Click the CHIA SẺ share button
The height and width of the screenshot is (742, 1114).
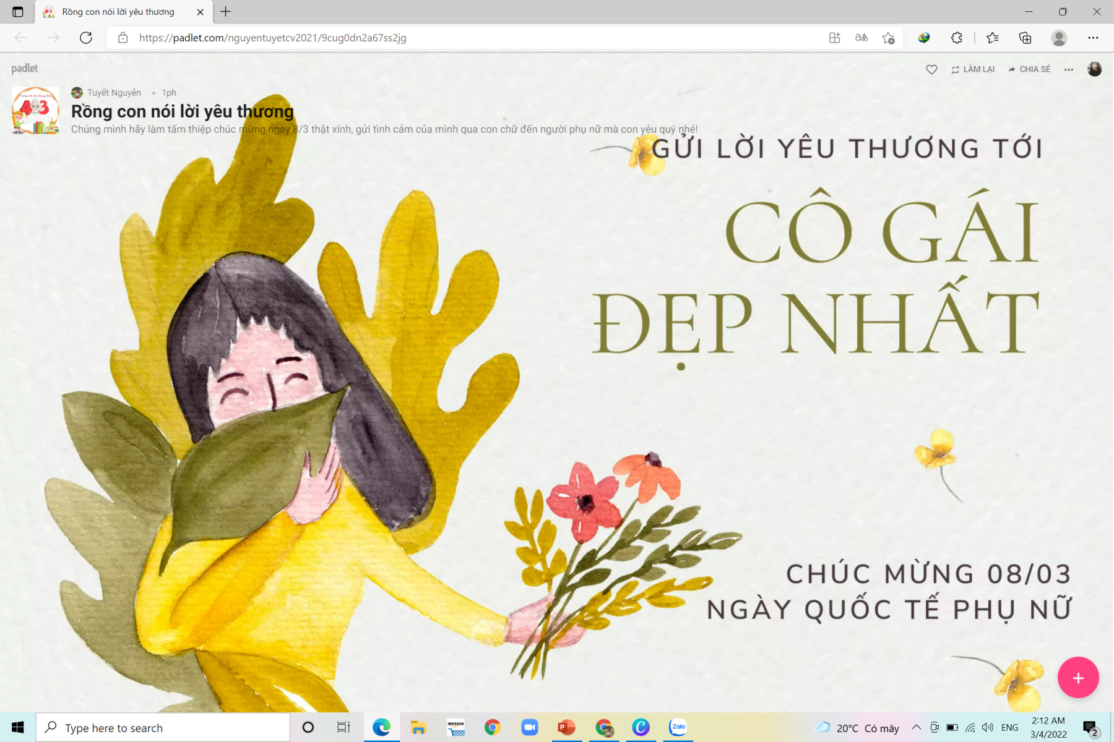pos(1029,69)
